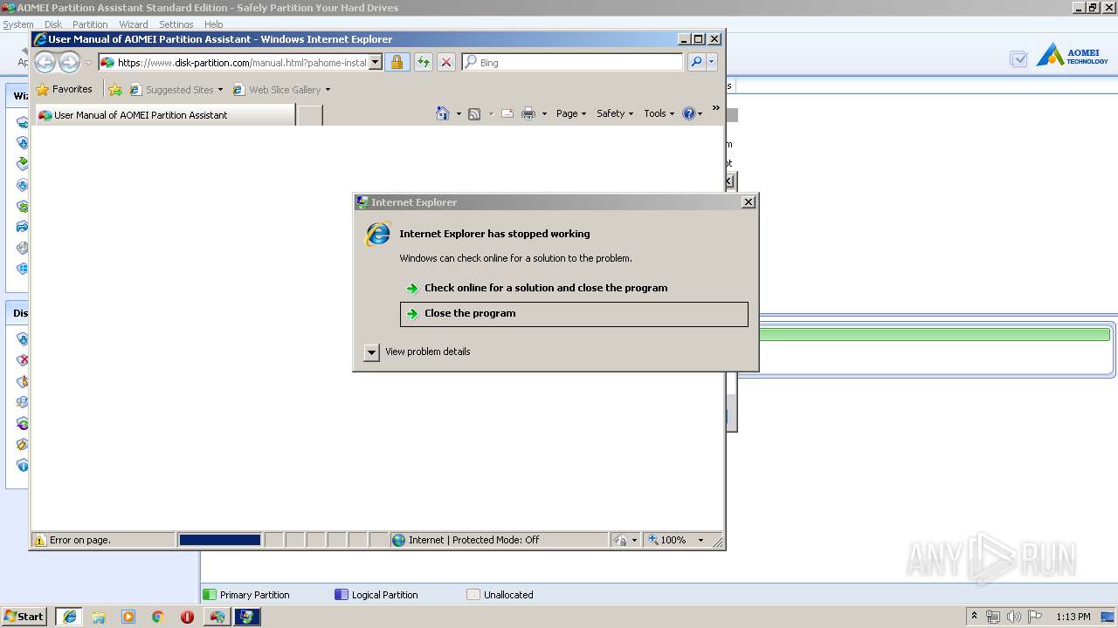Select the User Manual of AOMEI tab
Viewport: 1118px width, 628px height.
(x=164, y=114)
